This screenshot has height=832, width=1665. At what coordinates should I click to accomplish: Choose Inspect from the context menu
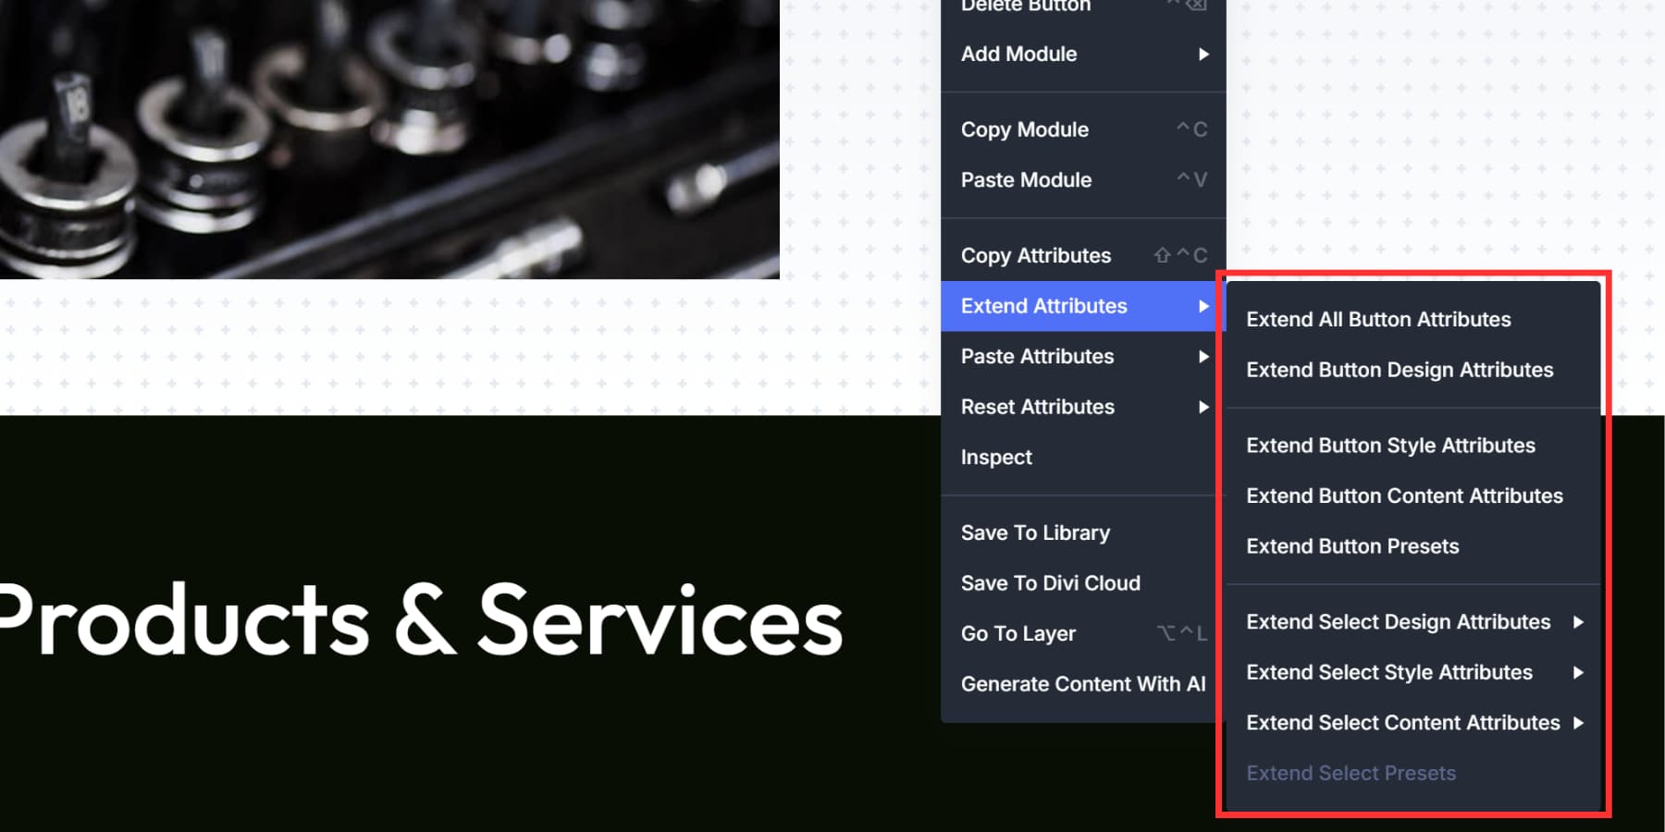tap(996, 457)
